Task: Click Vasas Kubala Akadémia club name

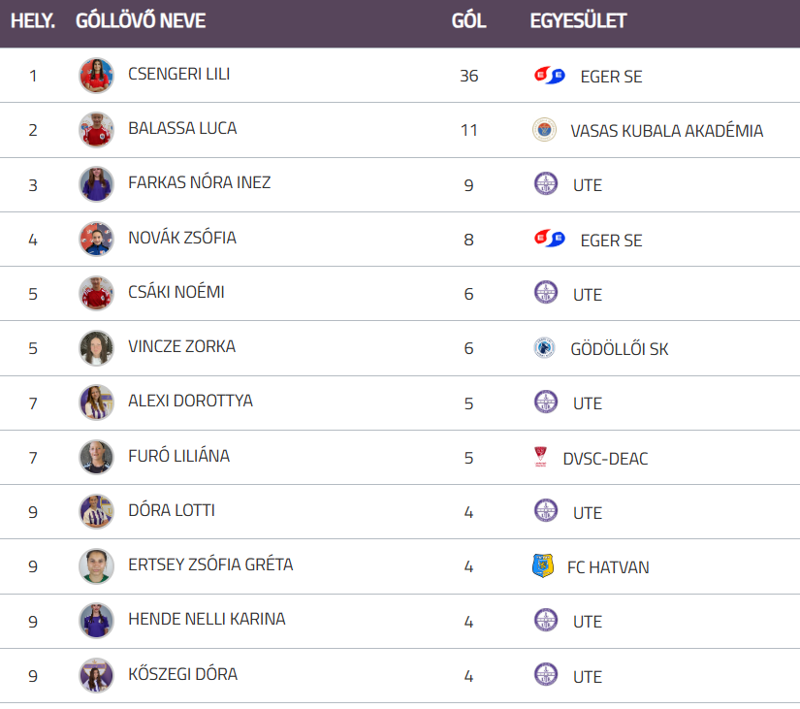Action: click(x=666, y=131)
